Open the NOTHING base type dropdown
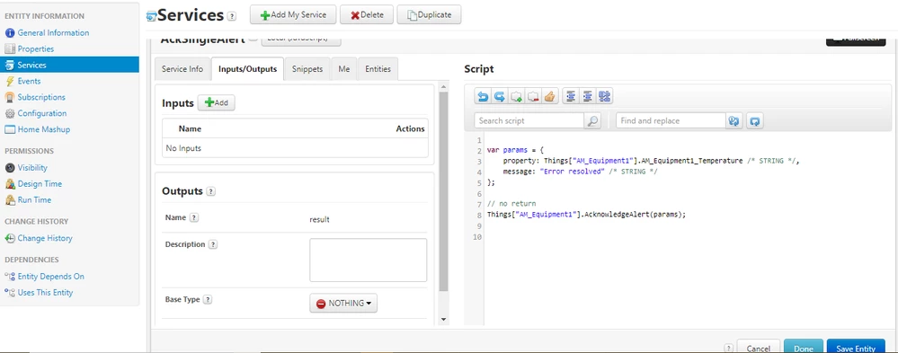Image resolution: width=898 pixels, height=353 pixels. click(343, 304)
